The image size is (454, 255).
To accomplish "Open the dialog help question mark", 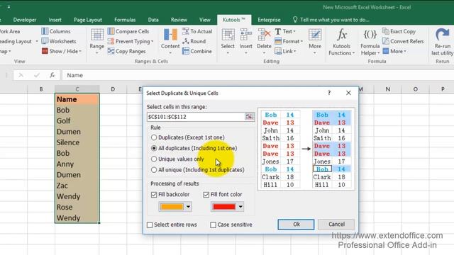I will 329,93.
